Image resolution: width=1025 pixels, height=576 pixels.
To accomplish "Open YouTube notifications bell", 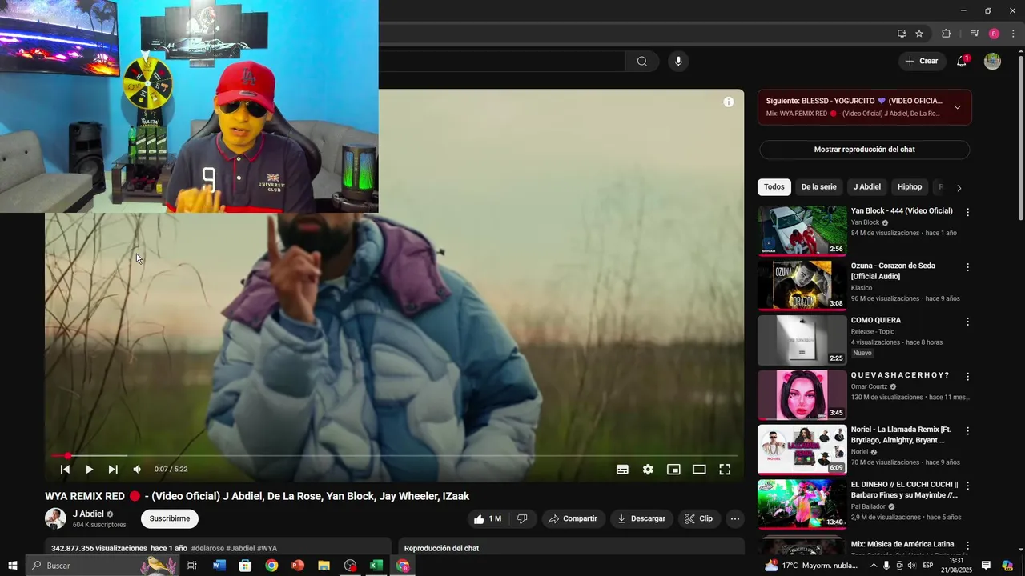I will 962,62.
